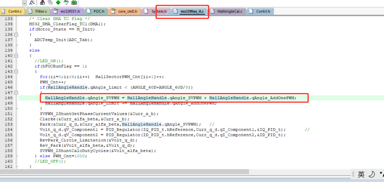Click 'if(Motor_State == M_Init)' line

(x=62, y=29)
